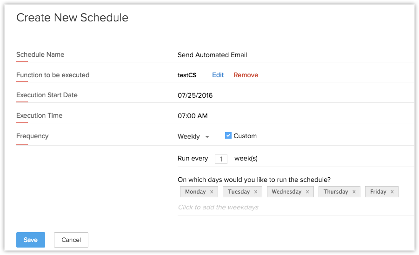This screenshot has height=255, width=419.
Task: Click the testCS function name
Action: [x=187, y=75]
